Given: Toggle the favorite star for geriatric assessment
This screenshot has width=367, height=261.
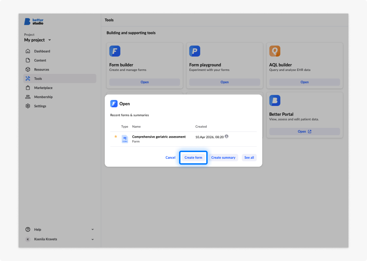Looking at the screenshot, I should [116, 136].
